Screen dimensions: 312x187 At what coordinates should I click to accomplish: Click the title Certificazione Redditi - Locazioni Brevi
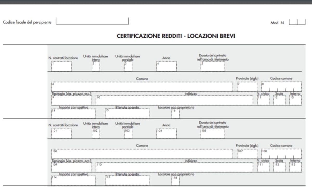(176, 36)
